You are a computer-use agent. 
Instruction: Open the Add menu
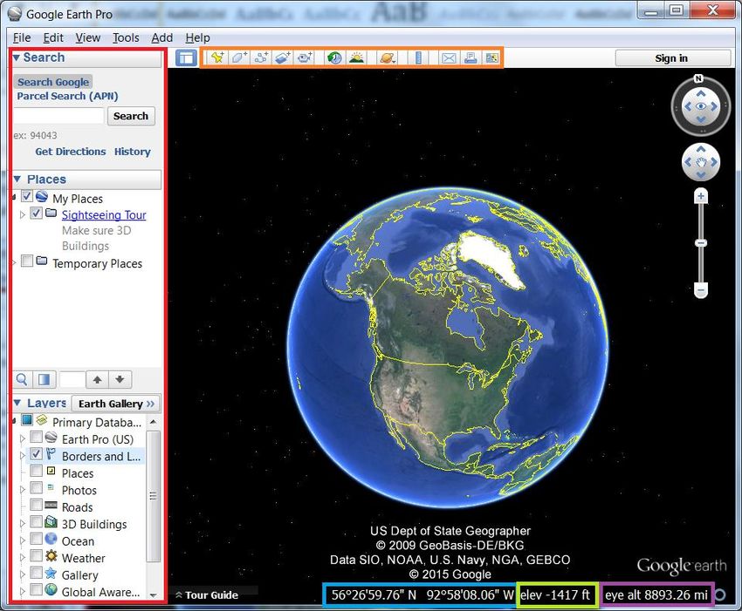coord(161,37)
